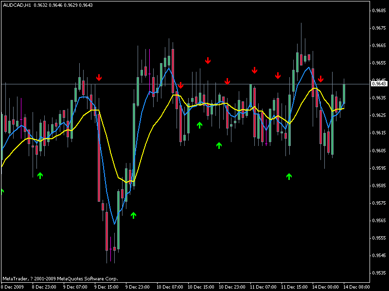Click the 0.9675 price axis label
389x291 pixels.
(379, 28)
